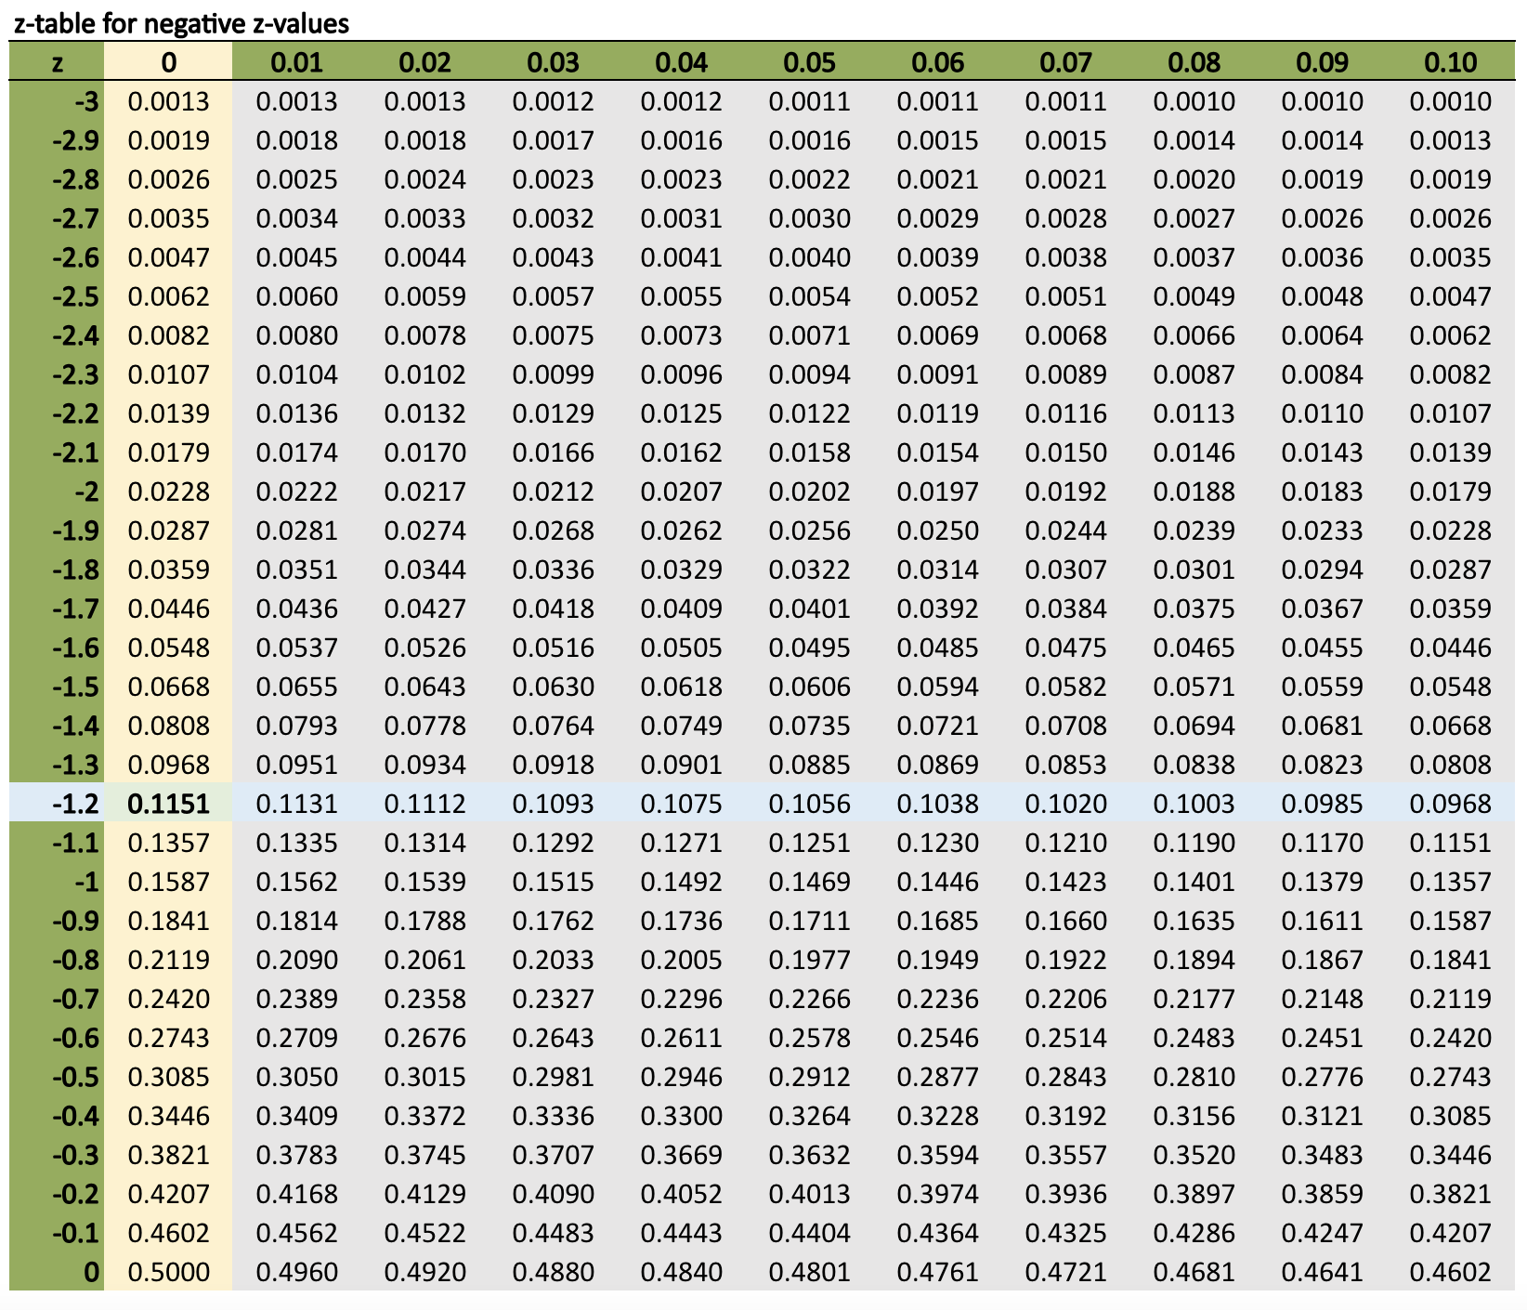Select 0.2420 in row -0.7, column 0

click(168, 999)
